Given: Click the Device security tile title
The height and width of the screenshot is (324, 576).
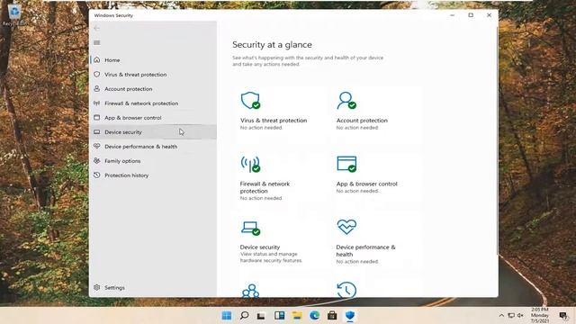Looking at the screenshot, I should (260, 247).
